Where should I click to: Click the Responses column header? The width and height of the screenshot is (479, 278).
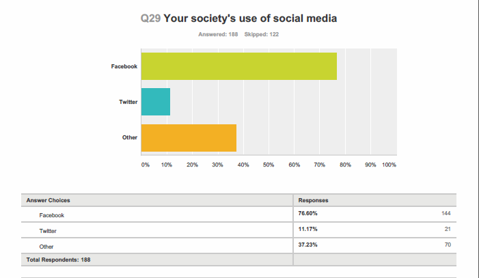pyautogui.click(x=313, y=200)
